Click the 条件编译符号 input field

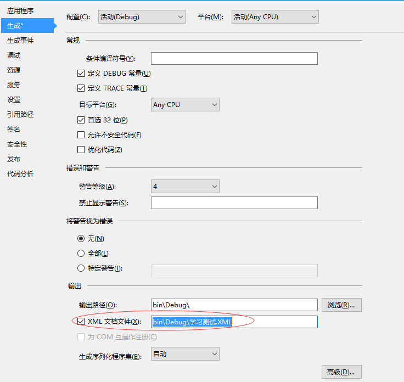click(x=234, y=59)
